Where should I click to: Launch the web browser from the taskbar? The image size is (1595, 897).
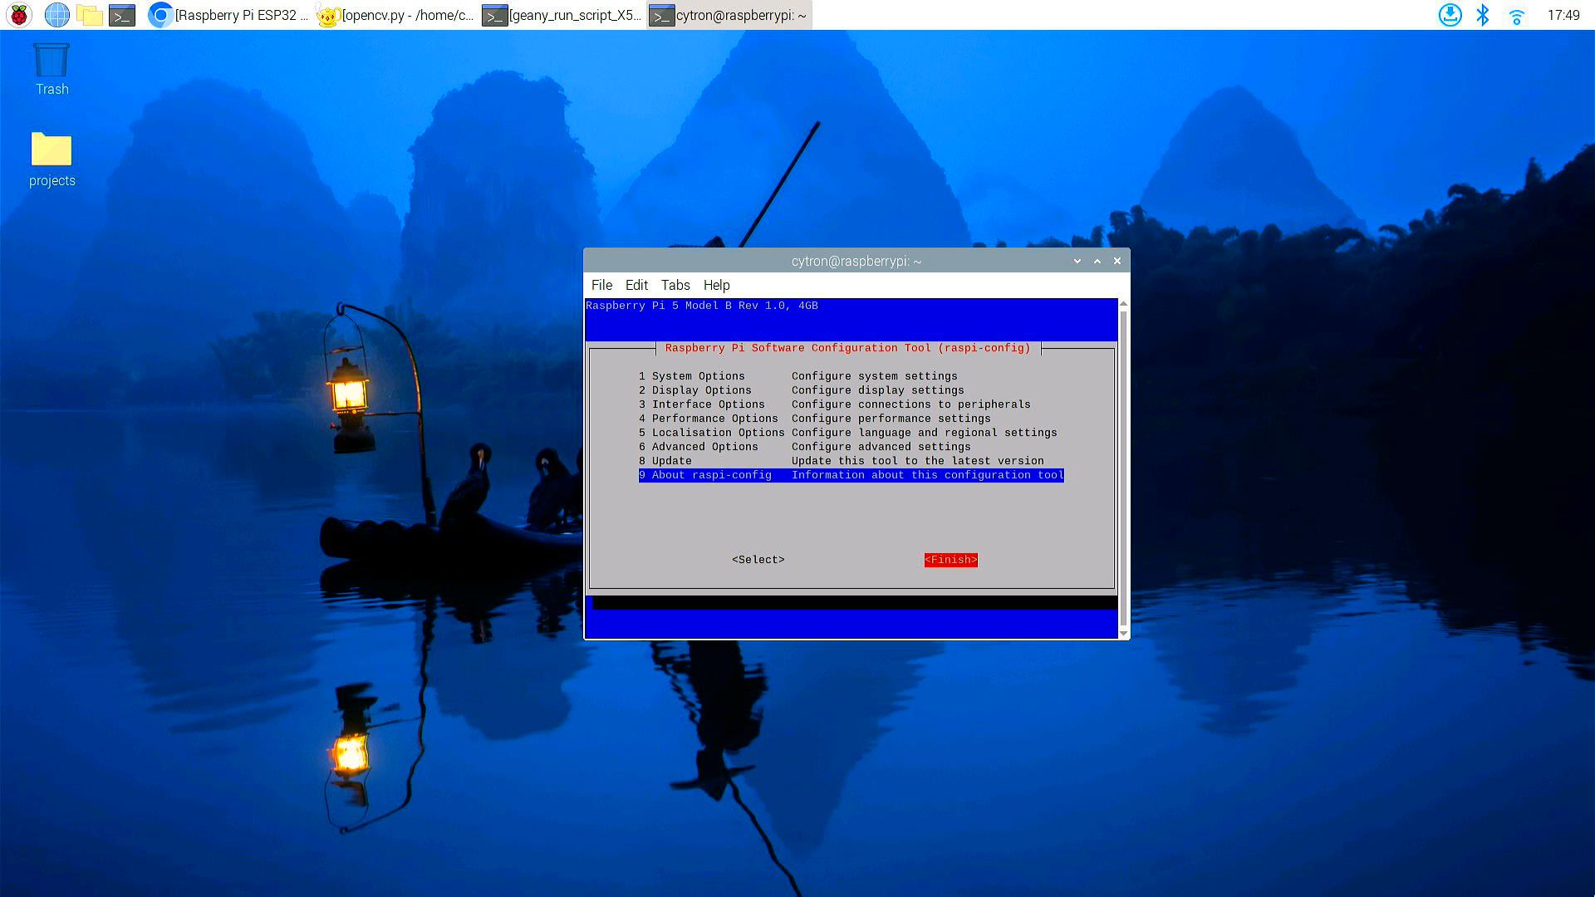click(56, 15)
